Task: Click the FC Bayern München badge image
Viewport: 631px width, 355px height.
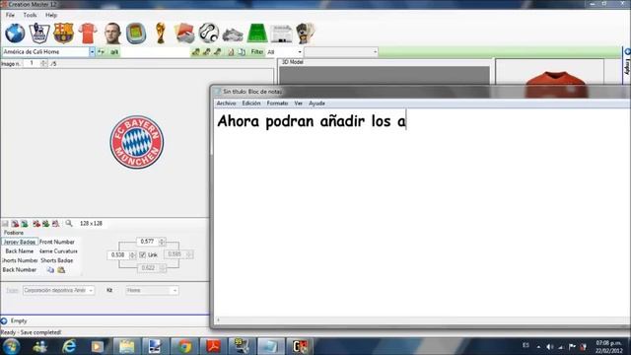Action: click(x=137, y=142)
